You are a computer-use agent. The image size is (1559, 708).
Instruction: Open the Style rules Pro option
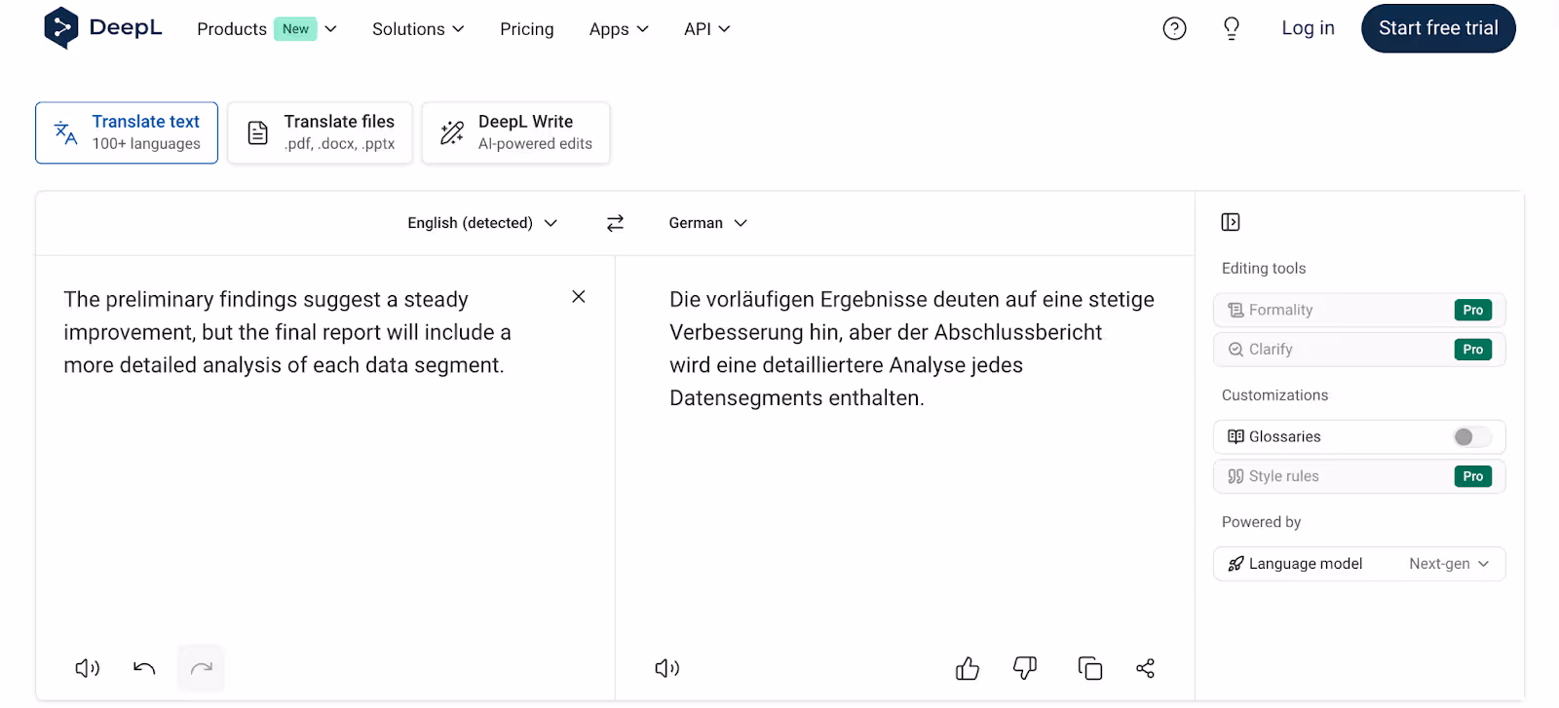click(x=1359, y=476)
